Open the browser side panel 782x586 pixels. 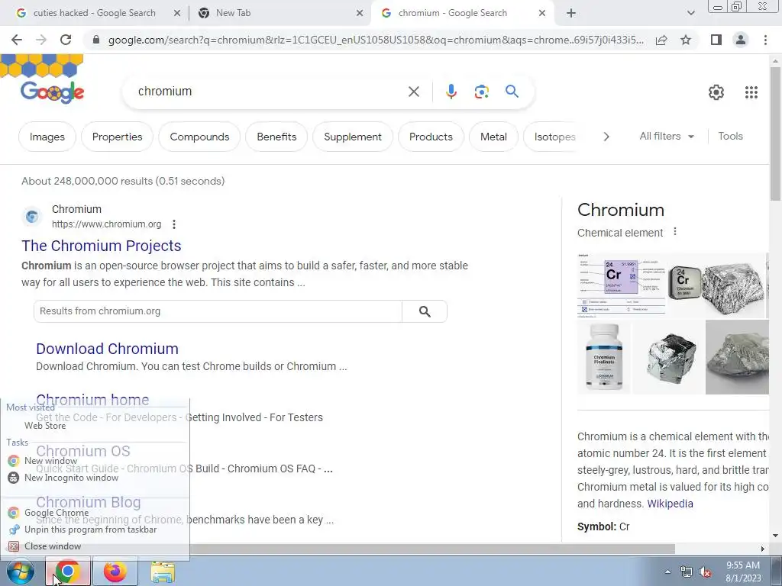point(716,40)
